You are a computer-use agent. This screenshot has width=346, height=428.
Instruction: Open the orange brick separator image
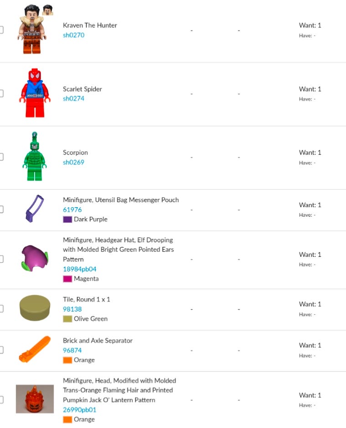click(35, 350)
